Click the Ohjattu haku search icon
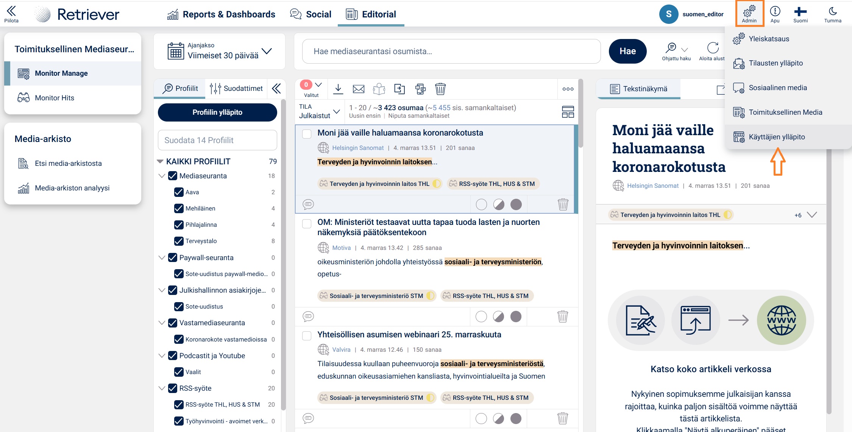 click(x=671, y=48)
